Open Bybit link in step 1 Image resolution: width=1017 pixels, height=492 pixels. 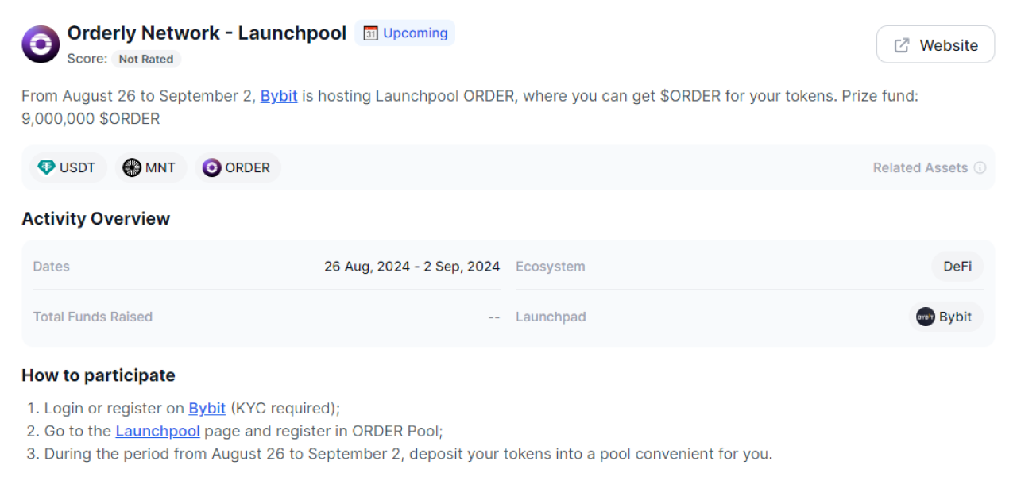207,408
